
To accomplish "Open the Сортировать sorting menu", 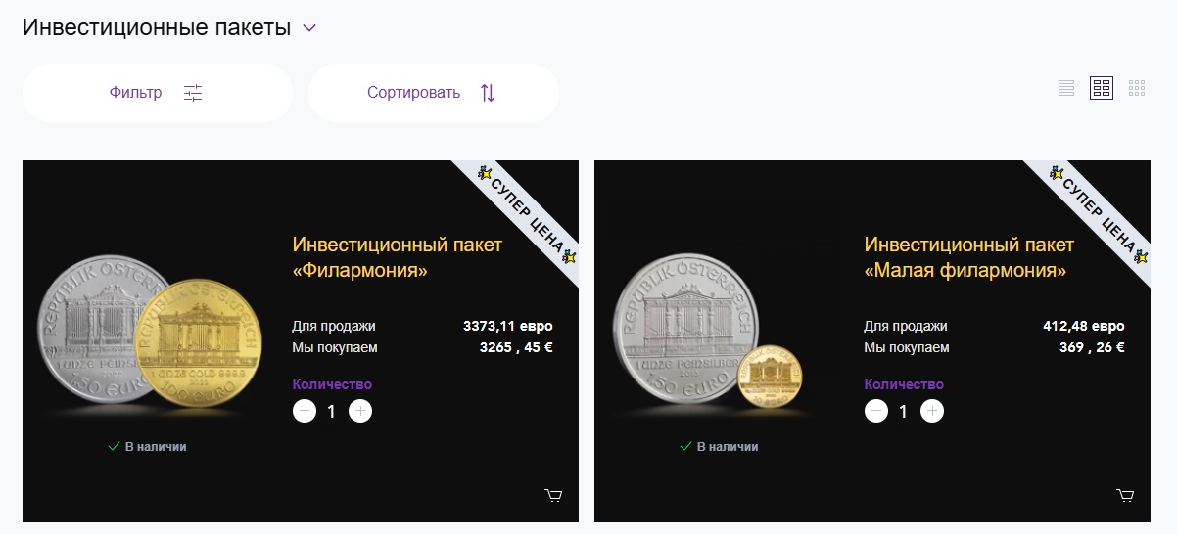I will pos(433,93).
